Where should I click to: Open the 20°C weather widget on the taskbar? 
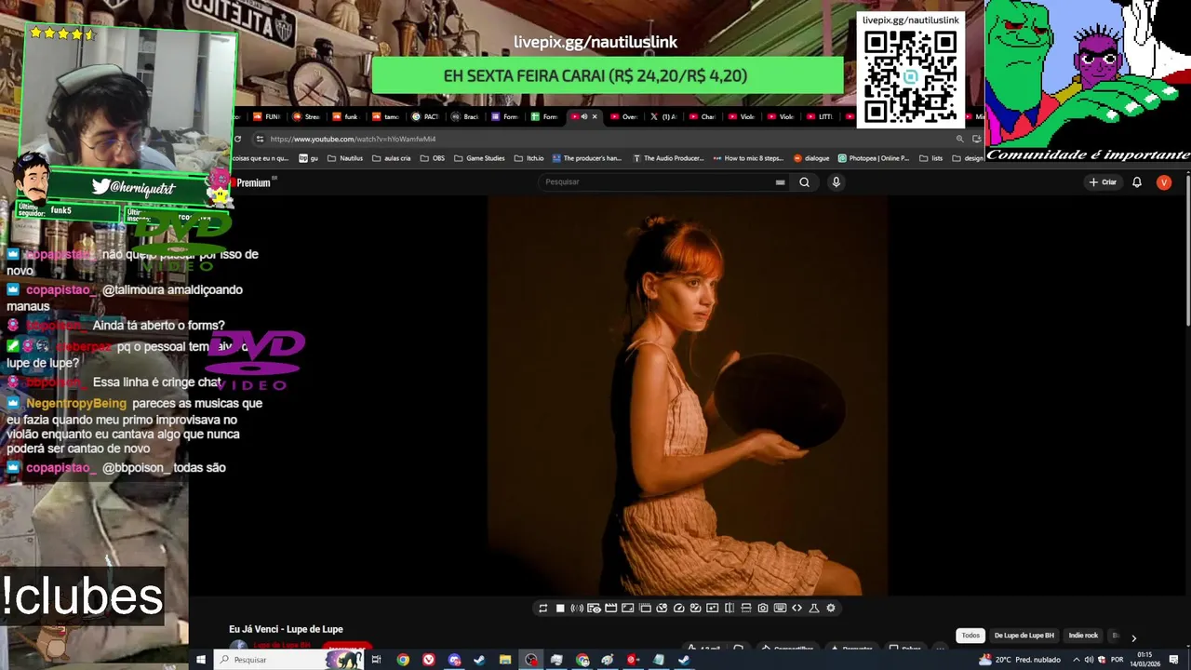point(1020,660)
